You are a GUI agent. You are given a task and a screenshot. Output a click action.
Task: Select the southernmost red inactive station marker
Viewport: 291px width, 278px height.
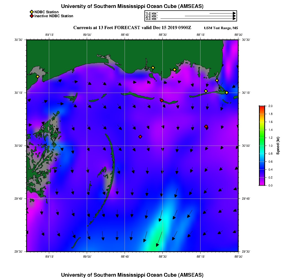click(x=140, y=137)
